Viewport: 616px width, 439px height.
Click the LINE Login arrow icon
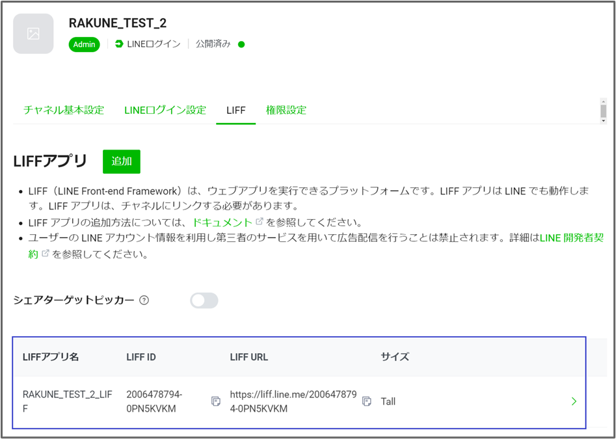click(x=119, y=44)
